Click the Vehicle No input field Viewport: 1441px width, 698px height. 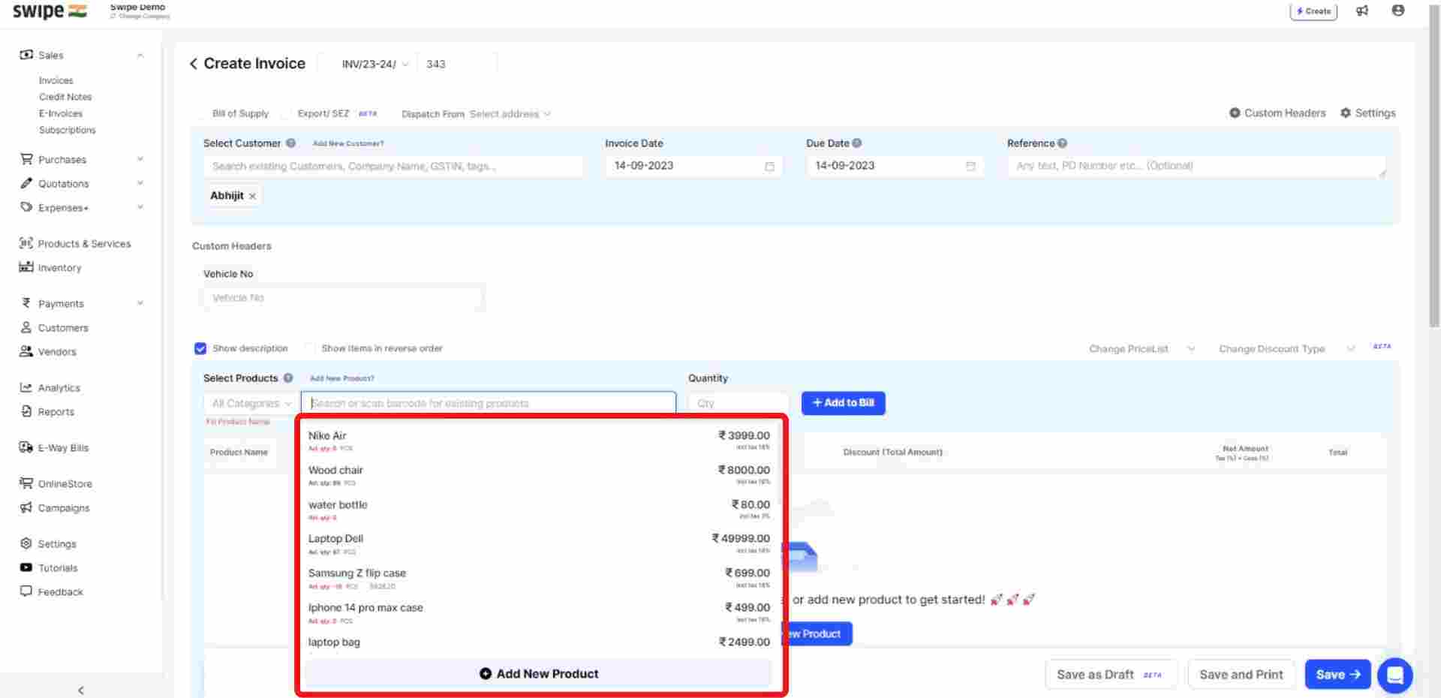[343, 298]
